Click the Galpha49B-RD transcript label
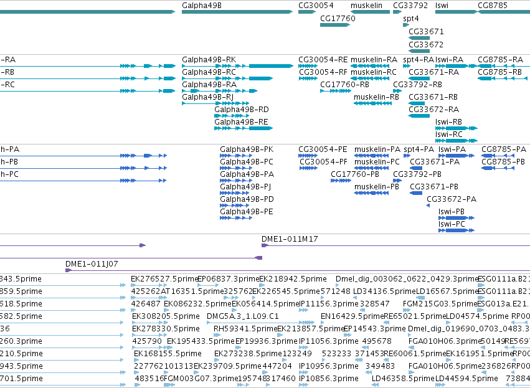The image size is (530, 388). 242,110
